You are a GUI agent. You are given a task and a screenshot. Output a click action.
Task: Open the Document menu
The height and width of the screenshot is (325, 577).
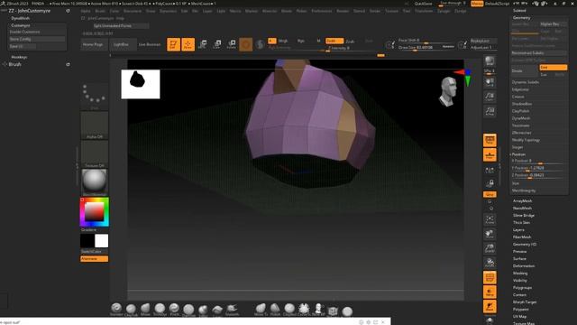click(x=133, y=11)
